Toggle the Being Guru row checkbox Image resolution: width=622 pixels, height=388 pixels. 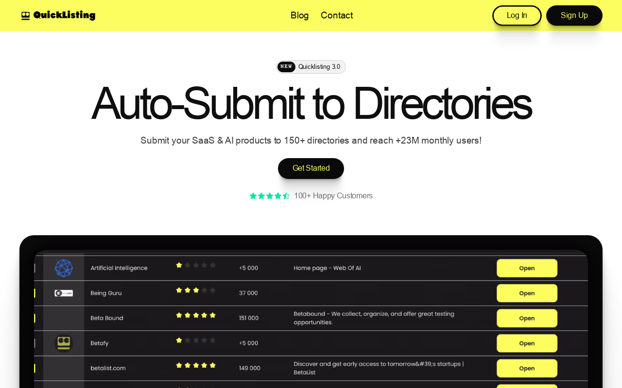35,293
